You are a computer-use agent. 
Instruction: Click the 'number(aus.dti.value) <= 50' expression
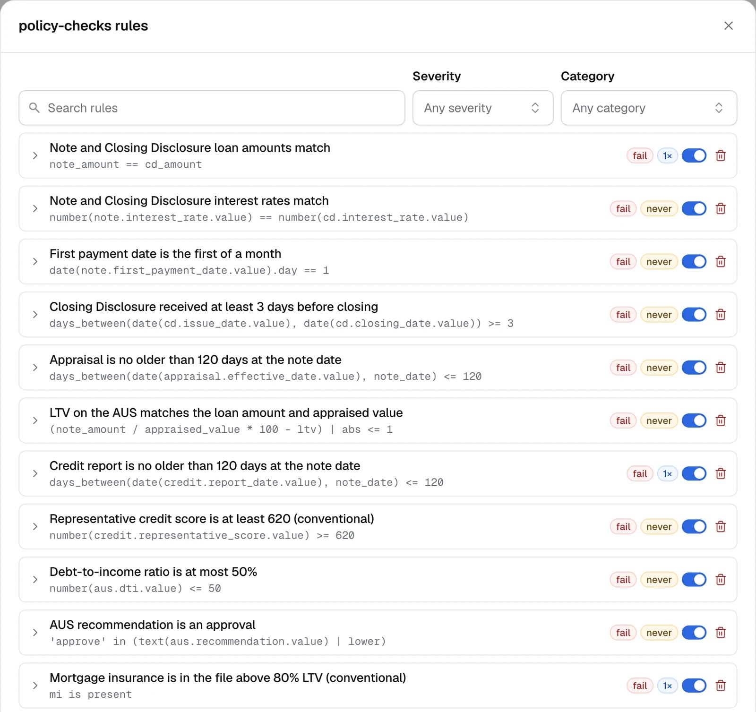coord(135,588)
